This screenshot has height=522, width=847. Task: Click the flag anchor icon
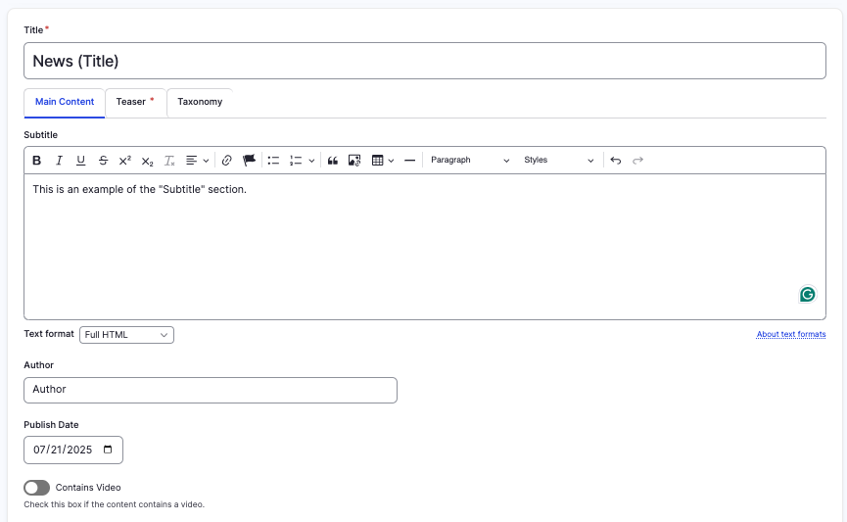[x=249, y=161]
